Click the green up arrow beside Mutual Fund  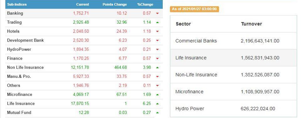click(x=157, y=113)
